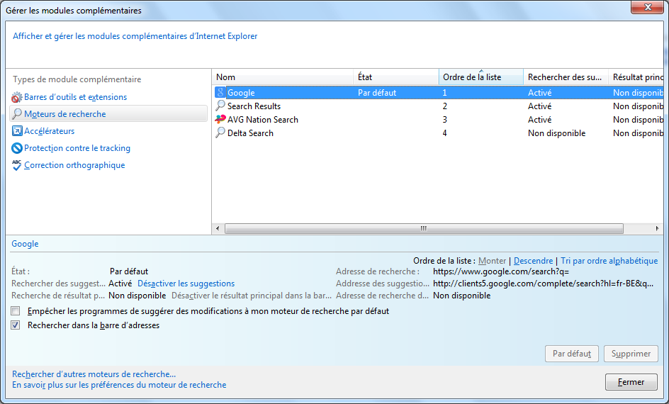Click the Google search provider icon

click(x=220, y=92)
